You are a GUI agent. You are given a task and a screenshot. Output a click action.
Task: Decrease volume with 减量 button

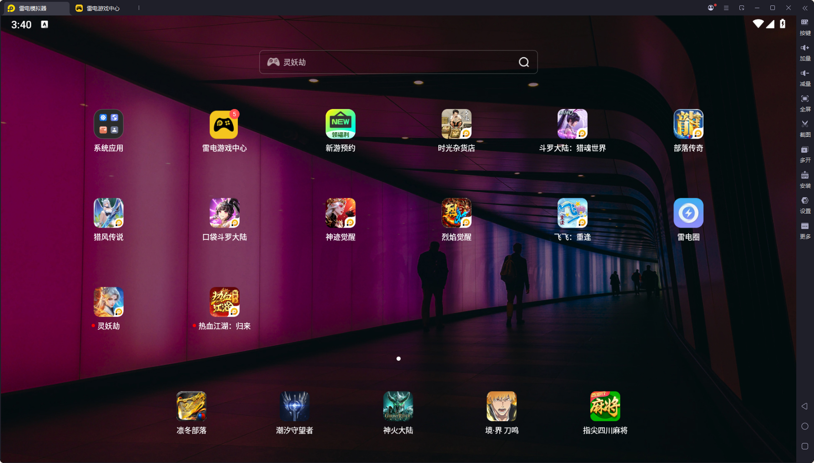click(805, 78)
